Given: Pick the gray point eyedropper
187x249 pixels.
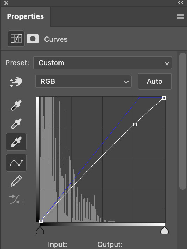Looking at the screenshot, I should click(x=16, y=123).
